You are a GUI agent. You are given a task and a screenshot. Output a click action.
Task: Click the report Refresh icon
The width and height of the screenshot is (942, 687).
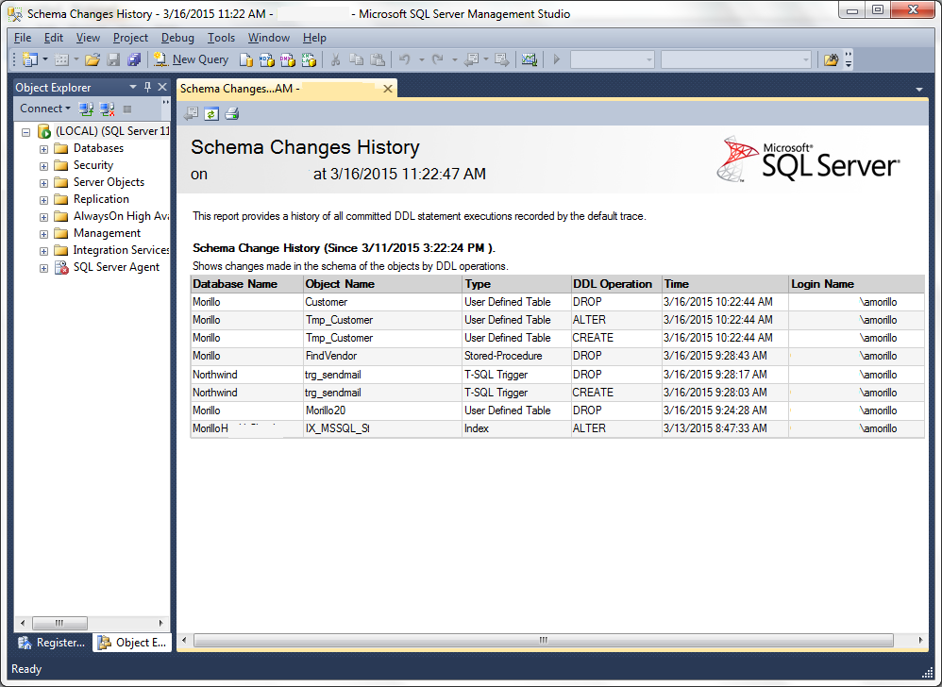(x=210, y=113)
